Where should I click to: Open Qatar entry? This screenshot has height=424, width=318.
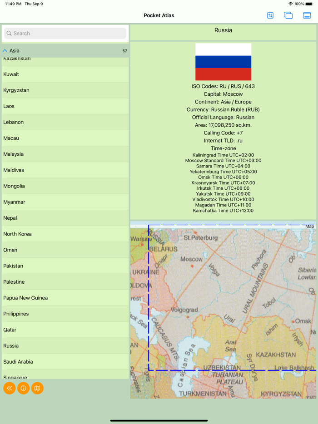click(65, 330)
